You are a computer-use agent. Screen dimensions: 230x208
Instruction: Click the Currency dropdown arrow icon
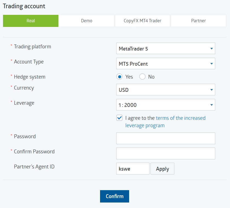coord(211,90)
